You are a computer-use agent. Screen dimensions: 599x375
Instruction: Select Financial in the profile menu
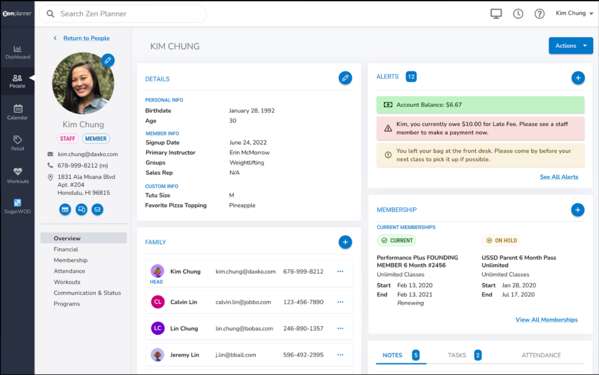tap(66, 249)
